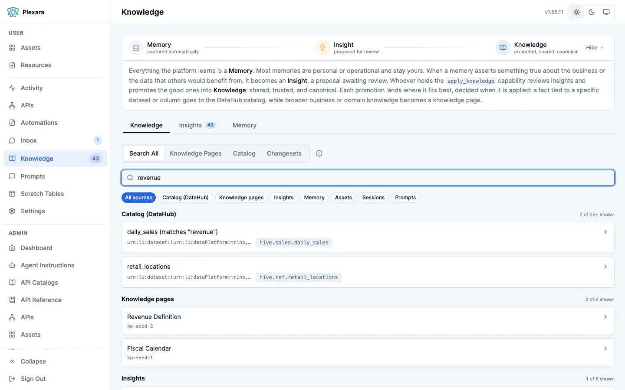Filter results by Assets chip
Image resolution: width=625 pixels, height=390 pixels.
[x=343, y=198]
